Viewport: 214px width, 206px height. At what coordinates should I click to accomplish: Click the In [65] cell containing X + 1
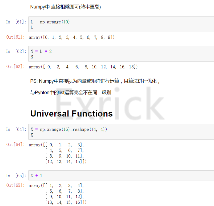(x=121, y=175)
